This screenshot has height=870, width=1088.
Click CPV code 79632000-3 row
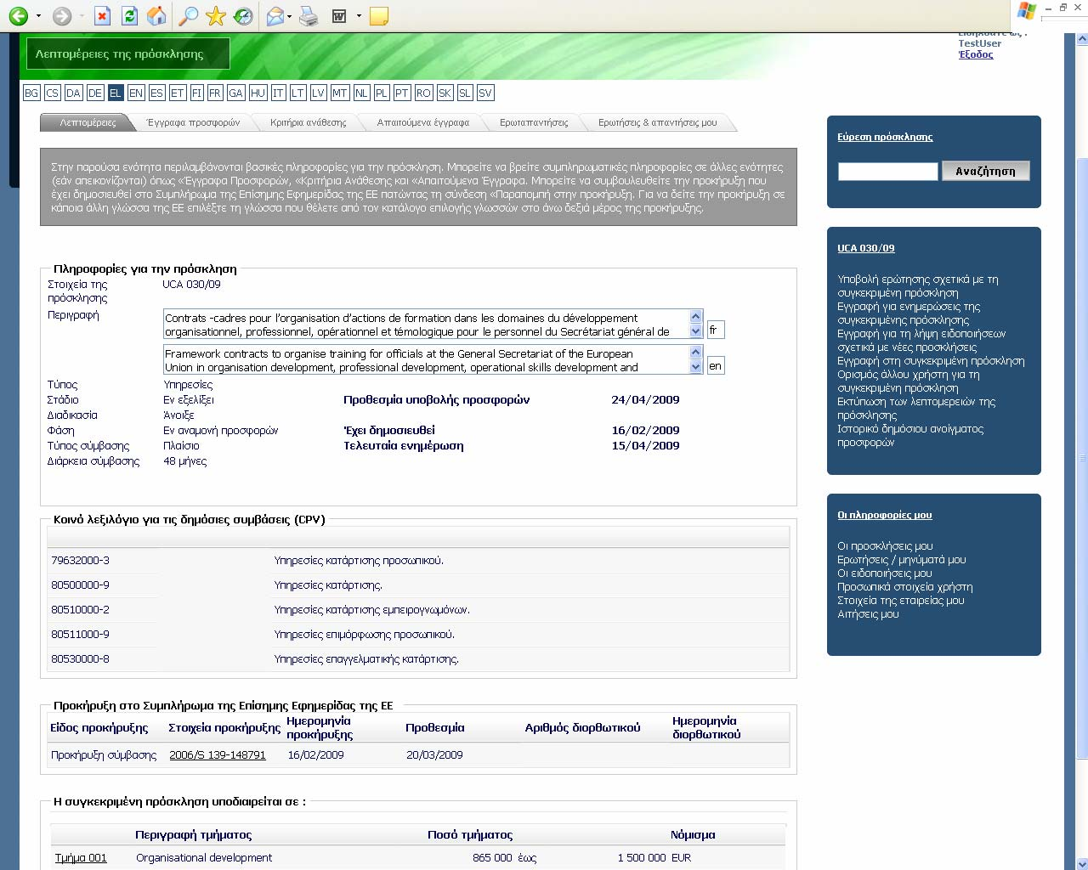pyautogui.click(x=417, y=560)
